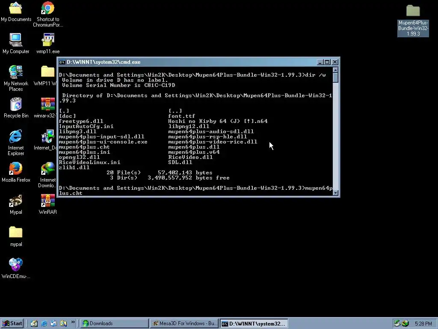438x329 pixels.
Task: Click the cmd window scroll down arrow
Action: (335, 193)
